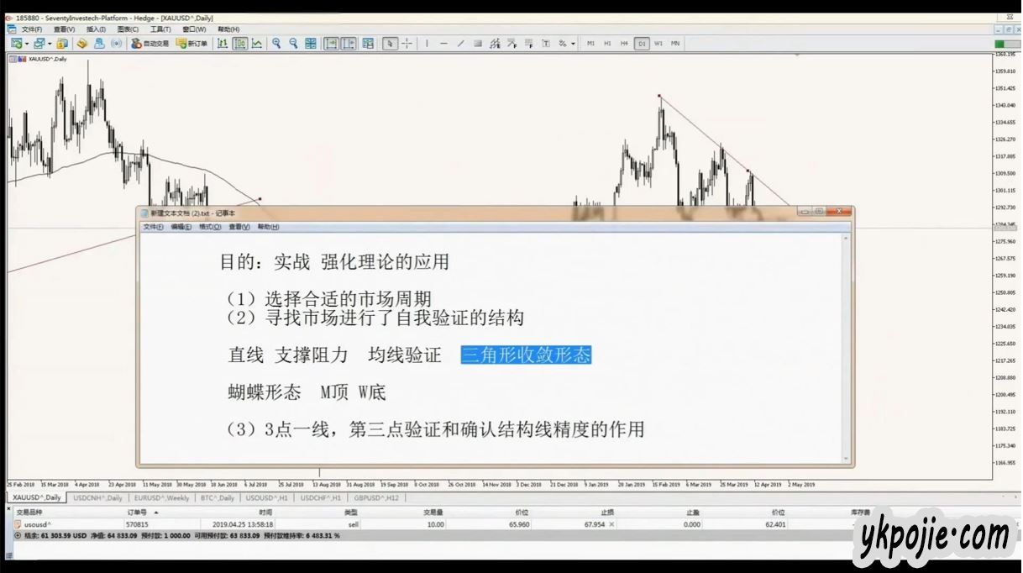The image size is (1023, 573).
Task: Open the new chart dropdown arrow
Action: click(27, 44)
